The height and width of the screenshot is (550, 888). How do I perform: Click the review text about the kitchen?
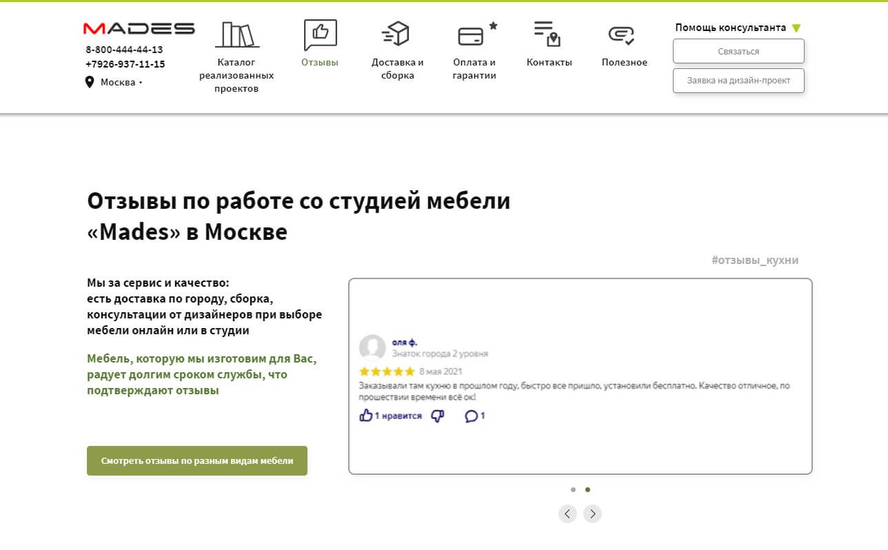coord(574,391)
